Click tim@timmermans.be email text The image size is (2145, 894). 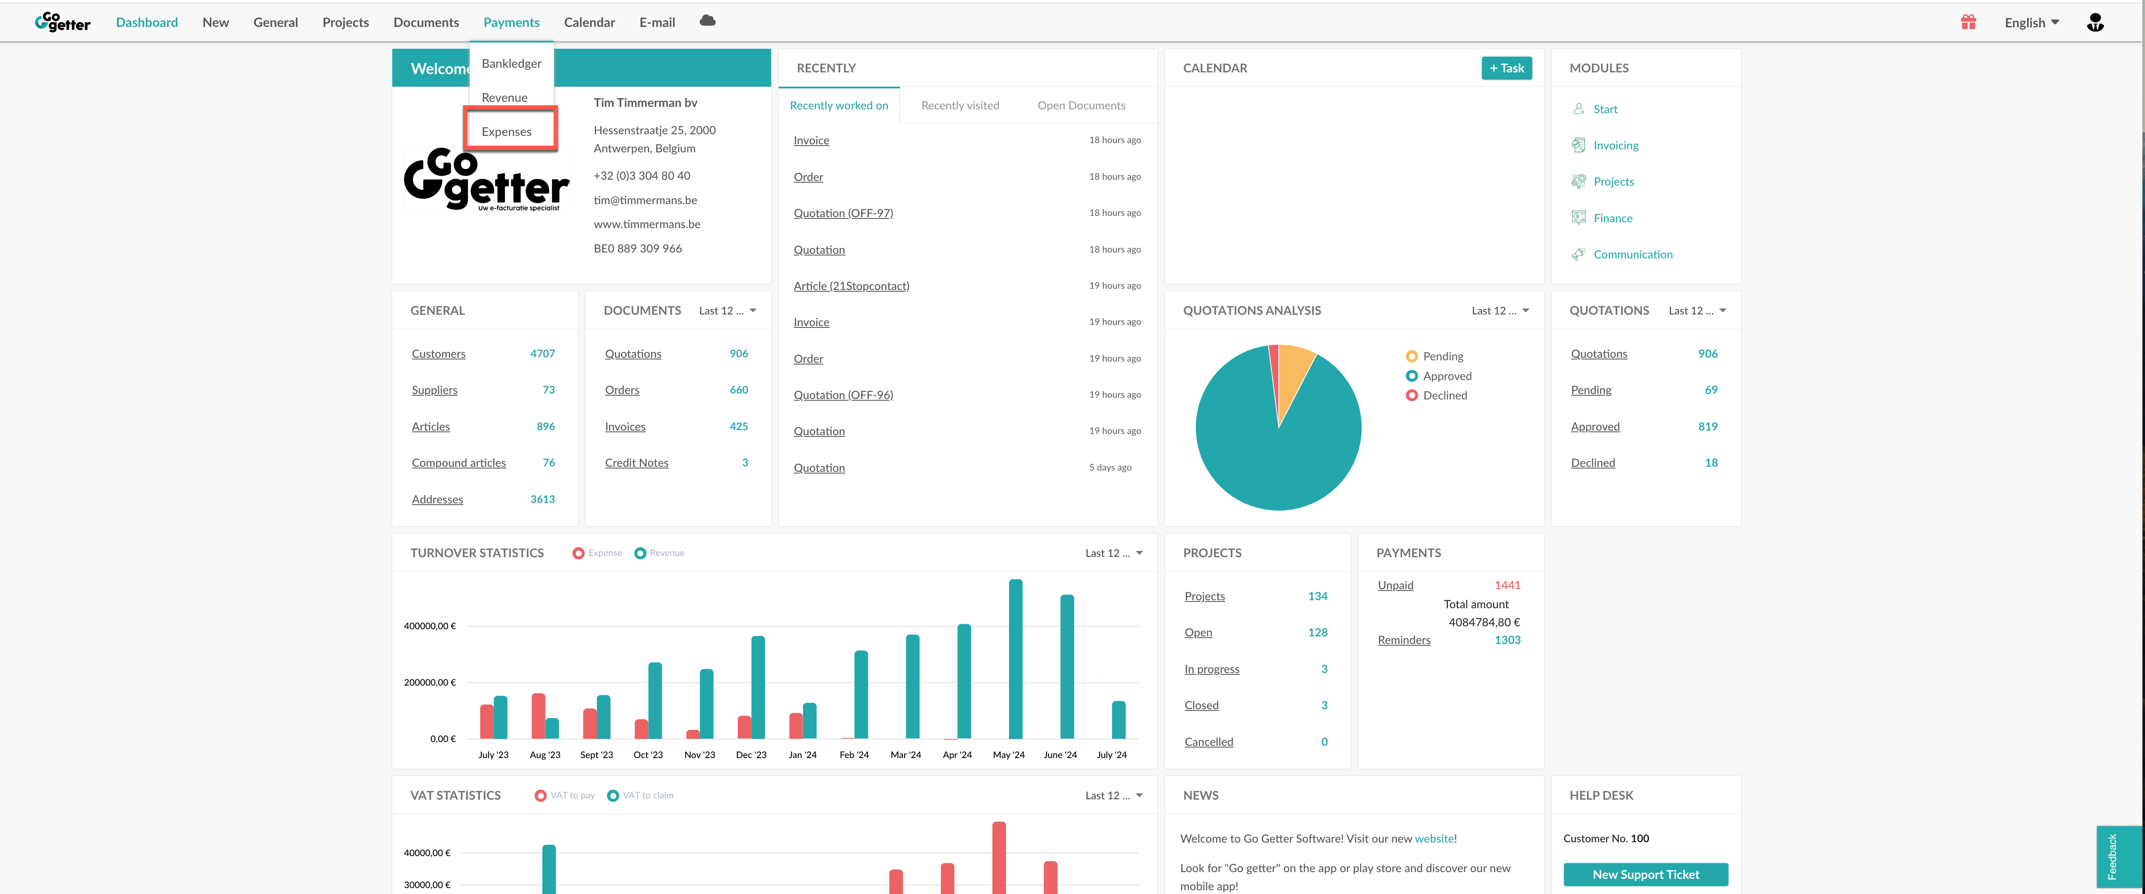point(645,200)
